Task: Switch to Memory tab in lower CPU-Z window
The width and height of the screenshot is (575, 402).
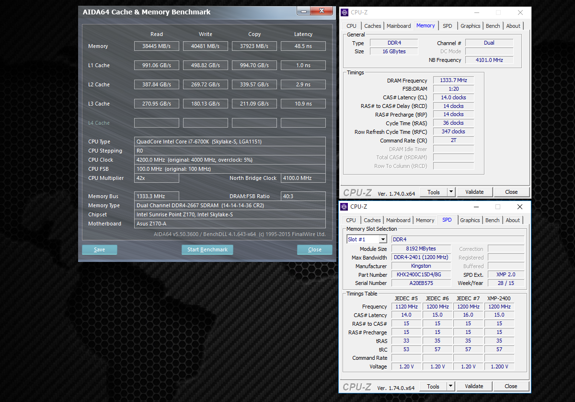Action: (425, 220)
